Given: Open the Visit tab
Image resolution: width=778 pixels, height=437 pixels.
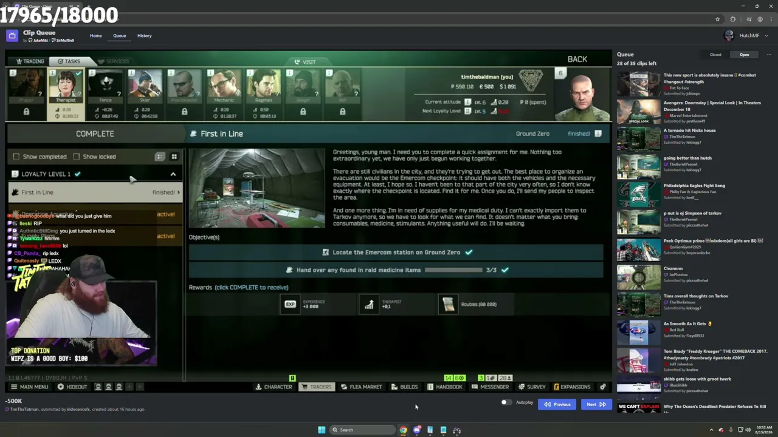Looking at the screenshot, I should [305, 62].
